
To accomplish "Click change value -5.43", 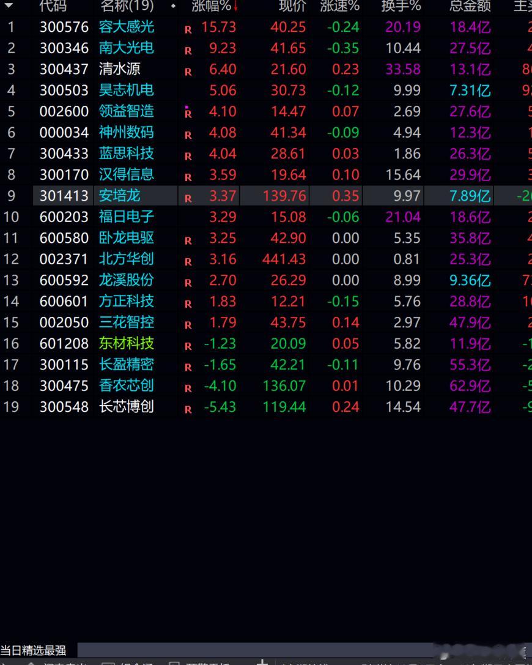I will (220, 407).
